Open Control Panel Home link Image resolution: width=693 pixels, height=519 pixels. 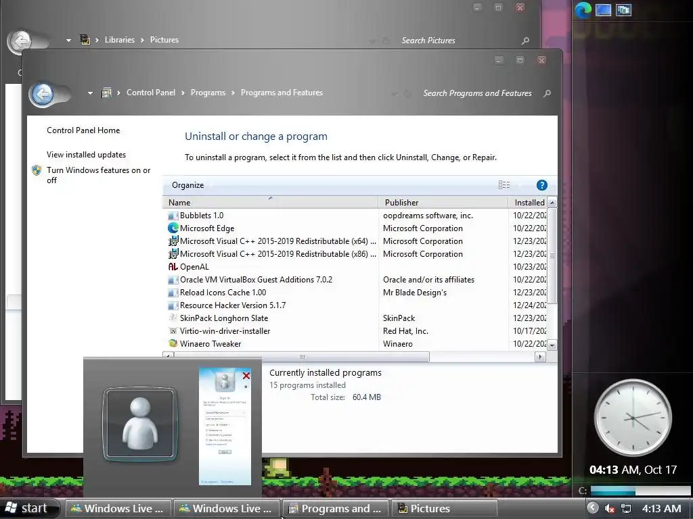coord(83,130)
